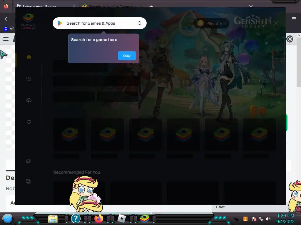
Task: Open a new browser tab
Action: coord(151,6)
